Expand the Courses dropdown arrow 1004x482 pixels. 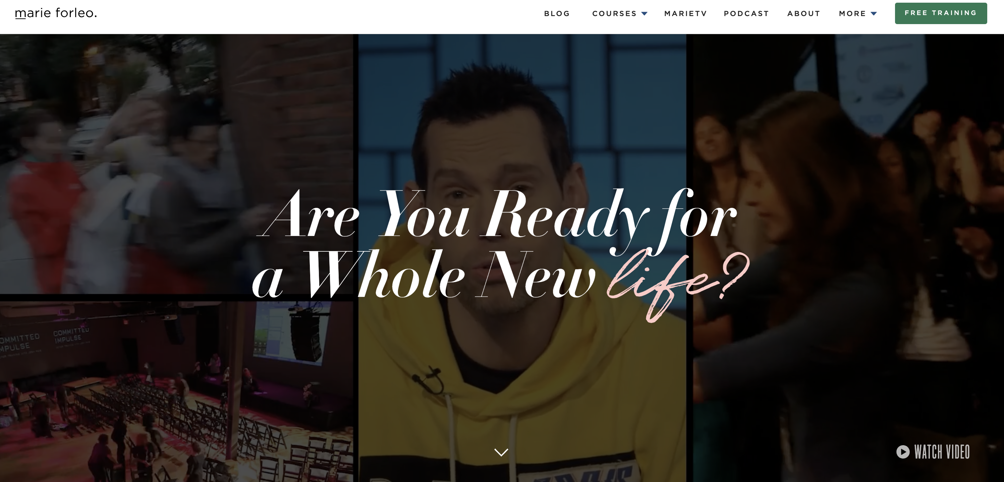[x=644, y=14]
